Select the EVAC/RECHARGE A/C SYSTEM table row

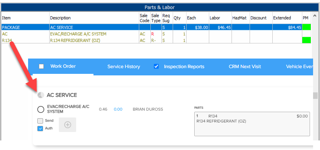[x=156, y=34]
